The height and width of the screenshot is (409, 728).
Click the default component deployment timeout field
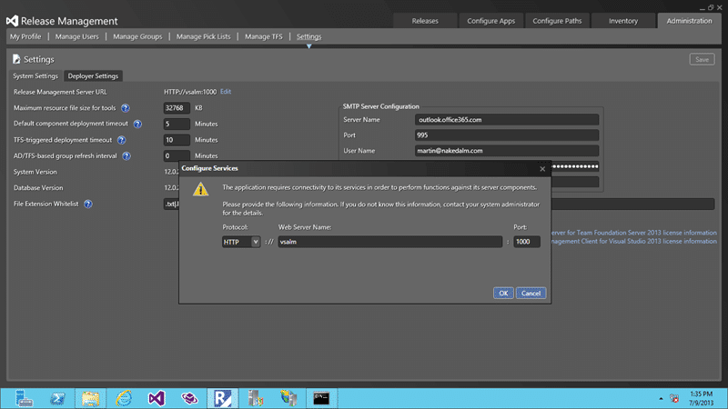click(x=177, y=124)
